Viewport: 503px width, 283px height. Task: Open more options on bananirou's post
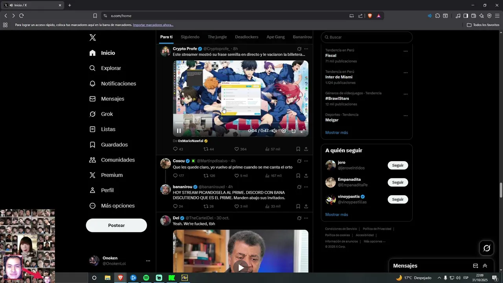(306, 187)
